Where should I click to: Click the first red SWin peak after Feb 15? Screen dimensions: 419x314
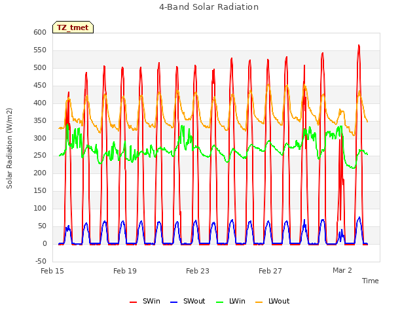pyautogui.click(x=69, y=92)
